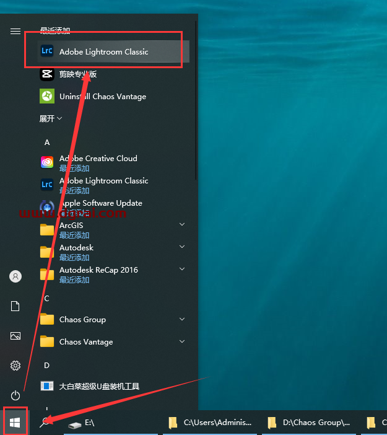Expand the Chaos Vantage chevron
The height and width of the screenshot is (435, 387).
(182, 341)
